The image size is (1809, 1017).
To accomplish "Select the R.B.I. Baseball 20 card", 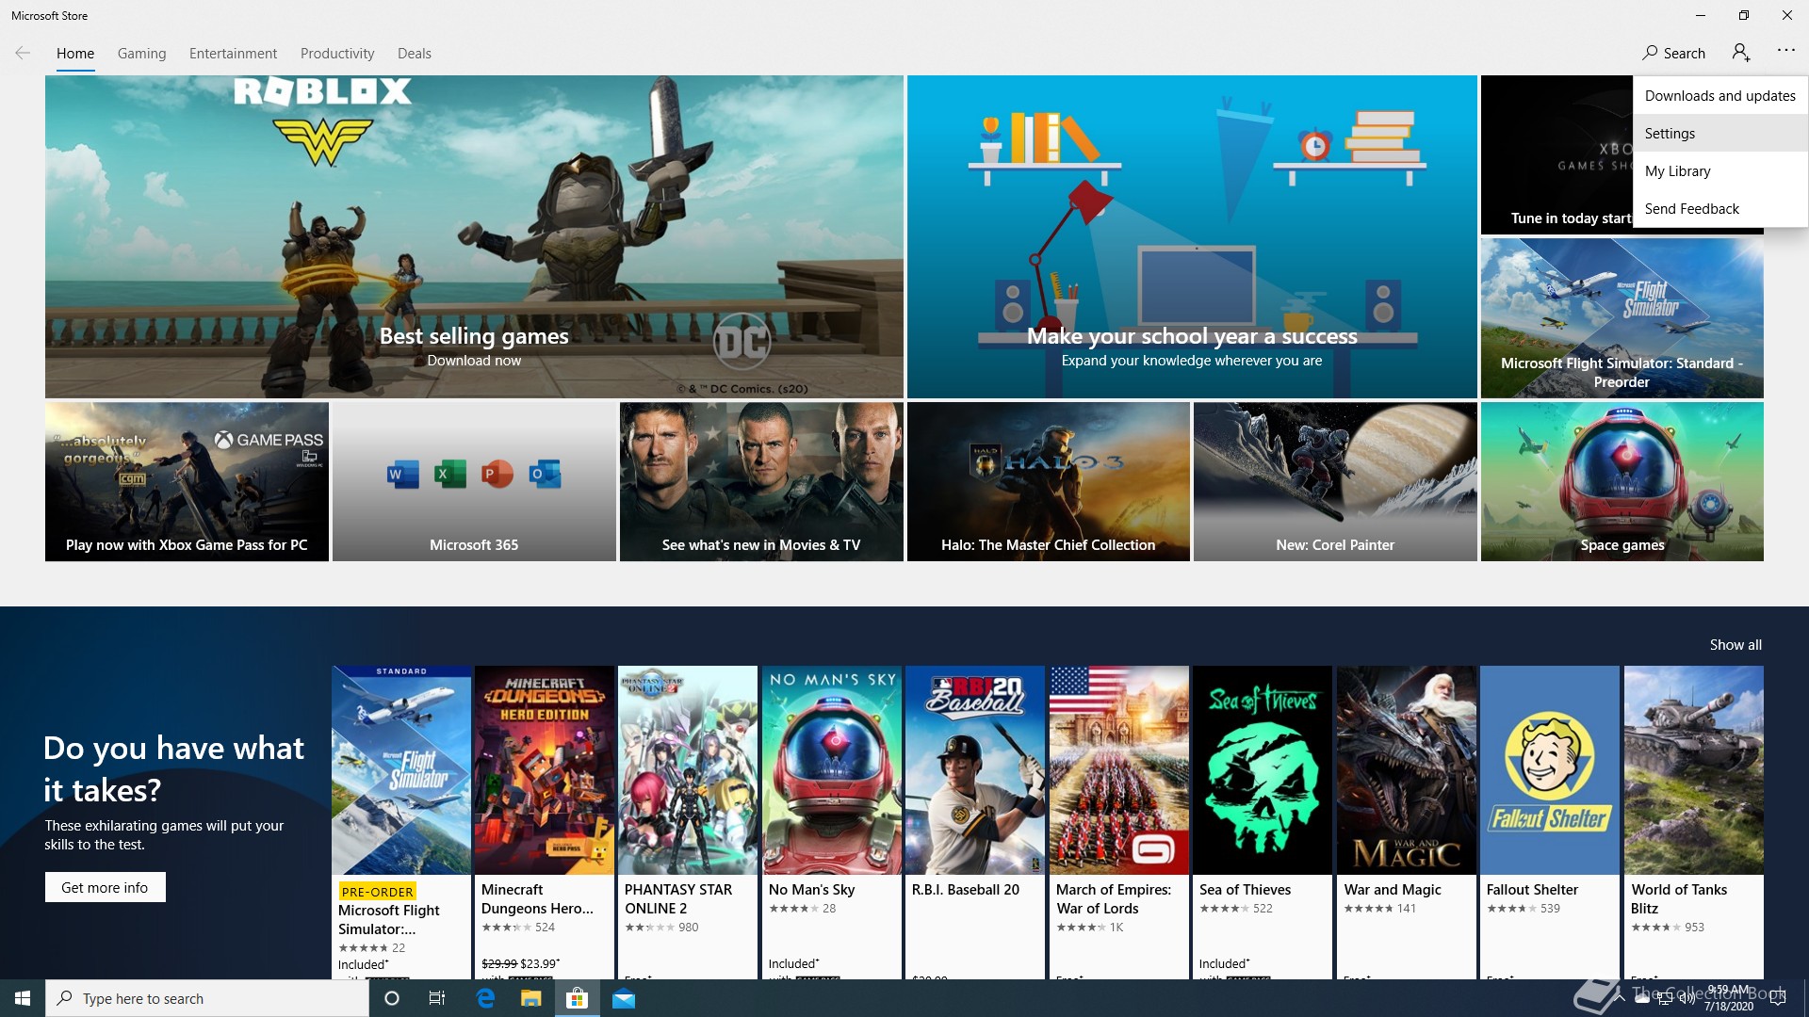I will [x=975, y=822].
